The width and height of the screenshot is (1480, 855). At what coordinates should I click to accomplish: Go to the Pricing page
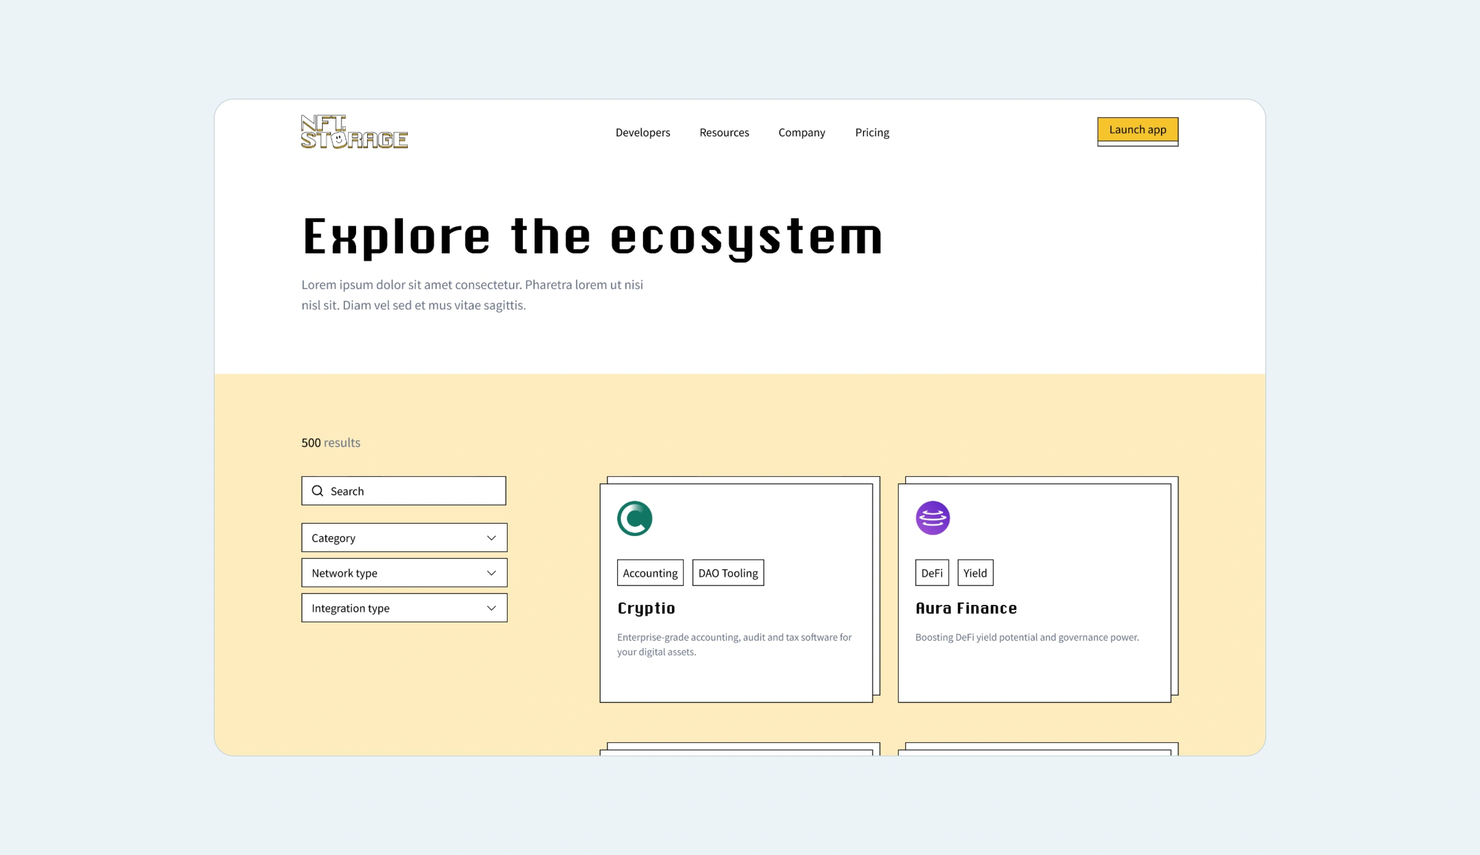tap(872, 132)
